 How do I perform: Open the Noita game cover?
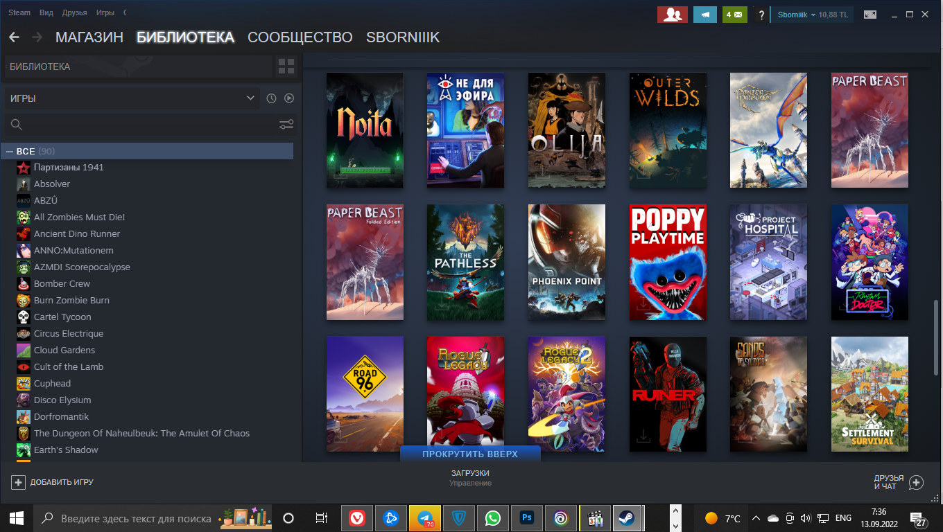tap(365, 130)
